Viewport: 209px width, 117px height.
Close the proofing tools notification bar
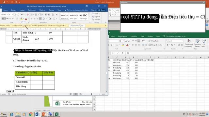tap(106, 26)
